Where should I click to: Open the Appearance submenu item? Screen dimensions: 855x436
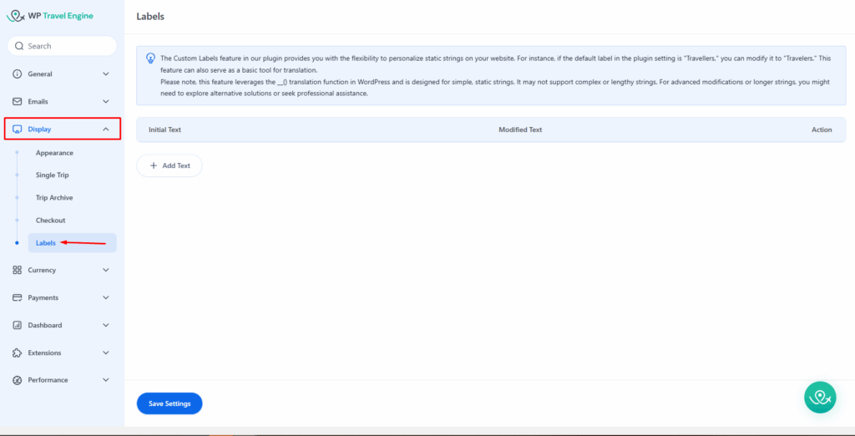click(54, 153)
